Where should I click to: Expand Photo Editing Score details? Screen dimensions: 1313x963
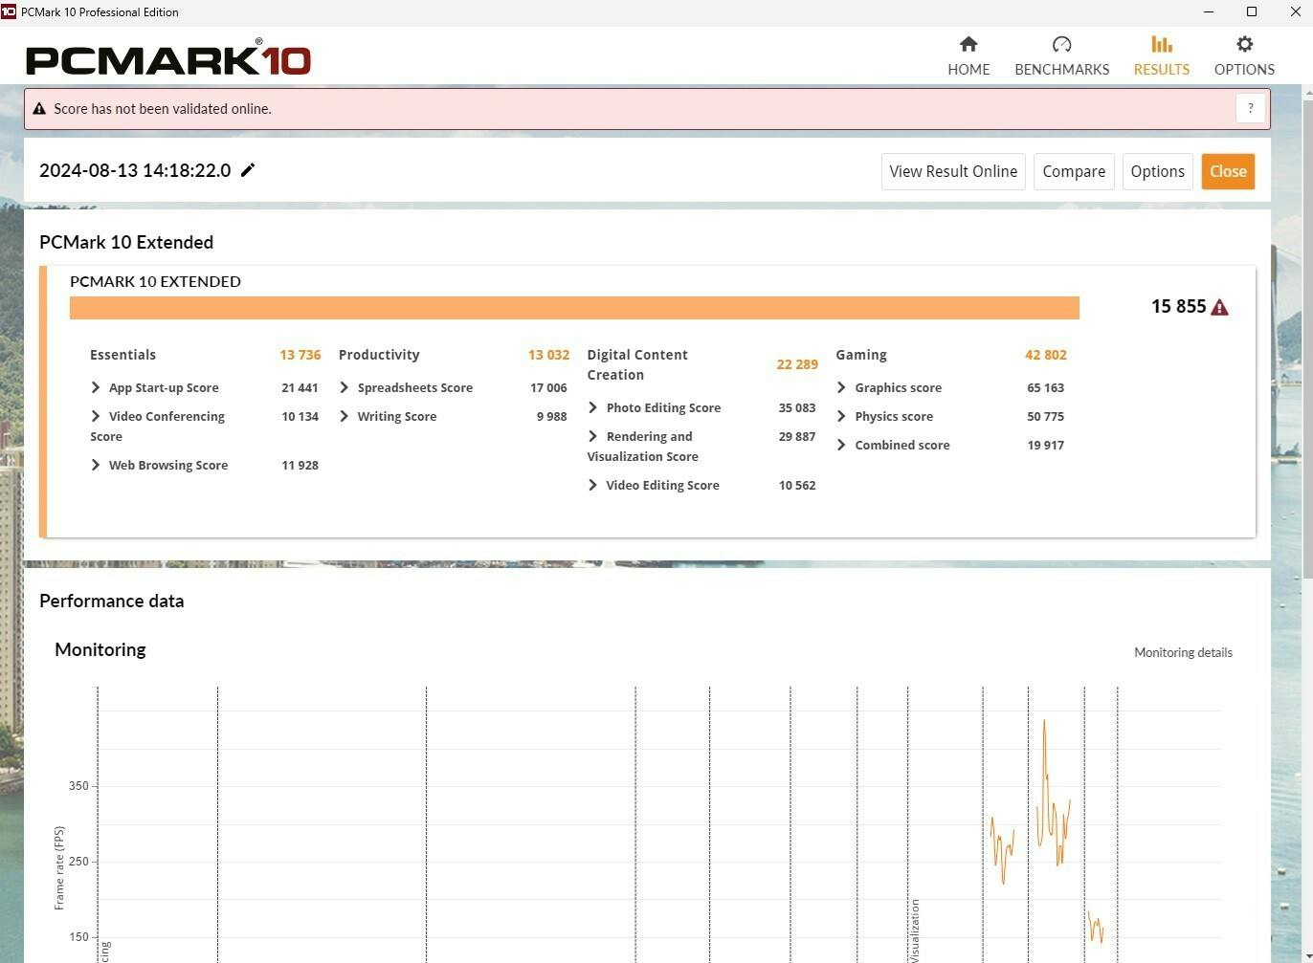tap(593, 407)
